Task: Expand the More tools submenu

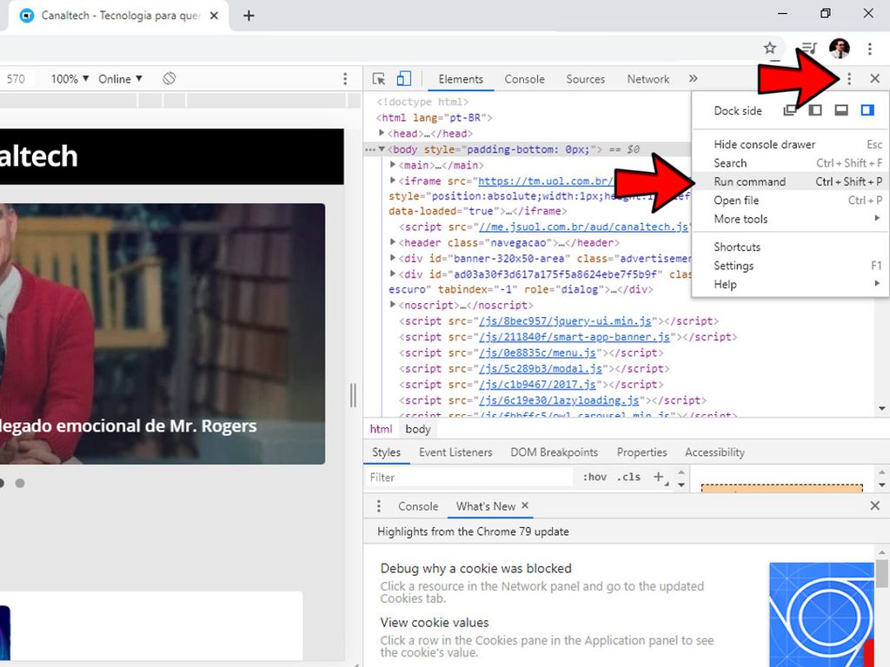Action: pos(791,219)
